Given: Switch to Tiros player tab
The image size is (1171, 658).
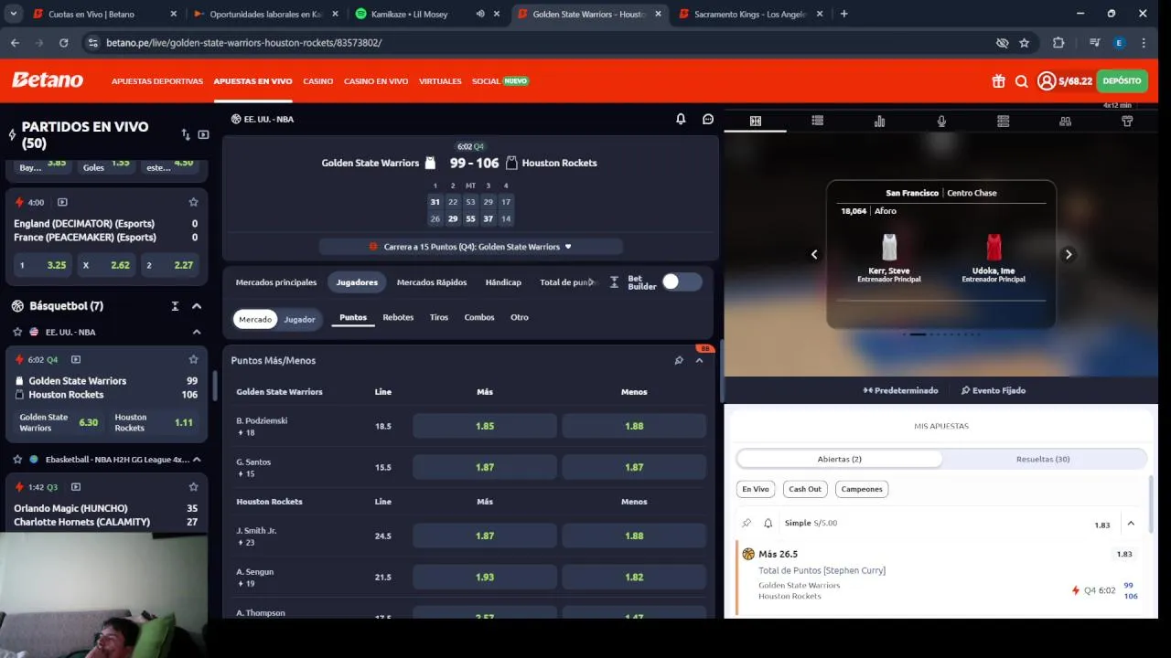Looking at the screenshot, I should click(439, 317).
